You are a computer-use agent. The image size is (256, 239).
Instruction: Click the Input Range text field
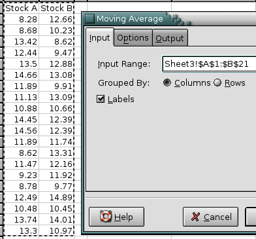point(209,64)
